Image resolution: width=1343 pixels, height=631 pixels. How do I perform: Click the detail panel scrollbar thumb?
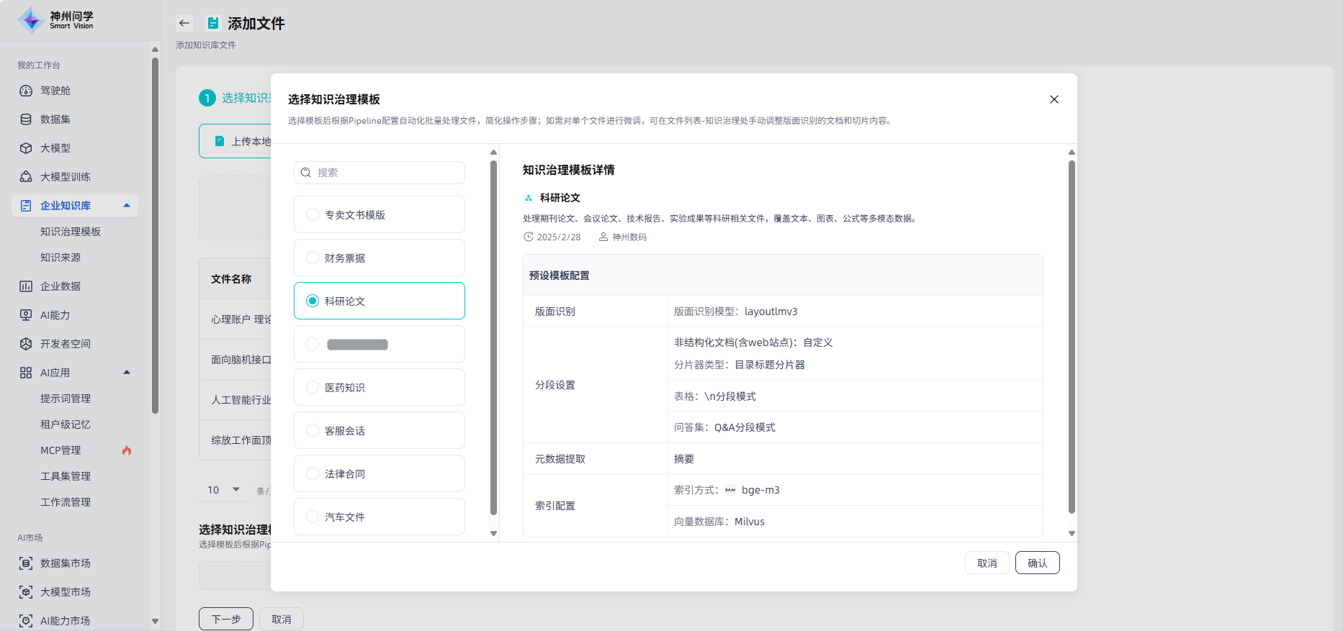1072,337
